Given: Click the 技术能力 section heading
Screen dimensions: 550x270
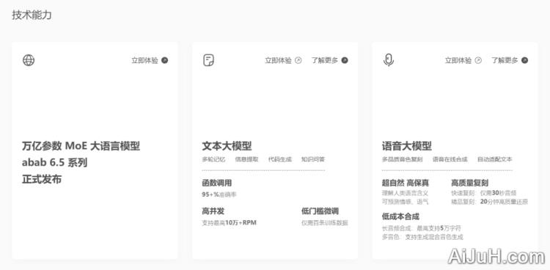Looking at the screenshot, I should click(x=32, y=15).
